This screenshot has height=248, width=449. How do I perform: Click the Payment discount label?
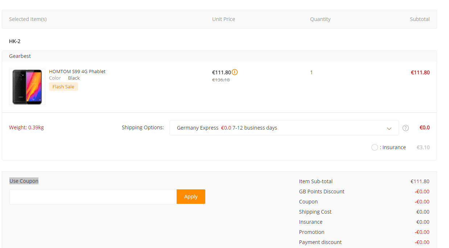click(x=320, y=242)
